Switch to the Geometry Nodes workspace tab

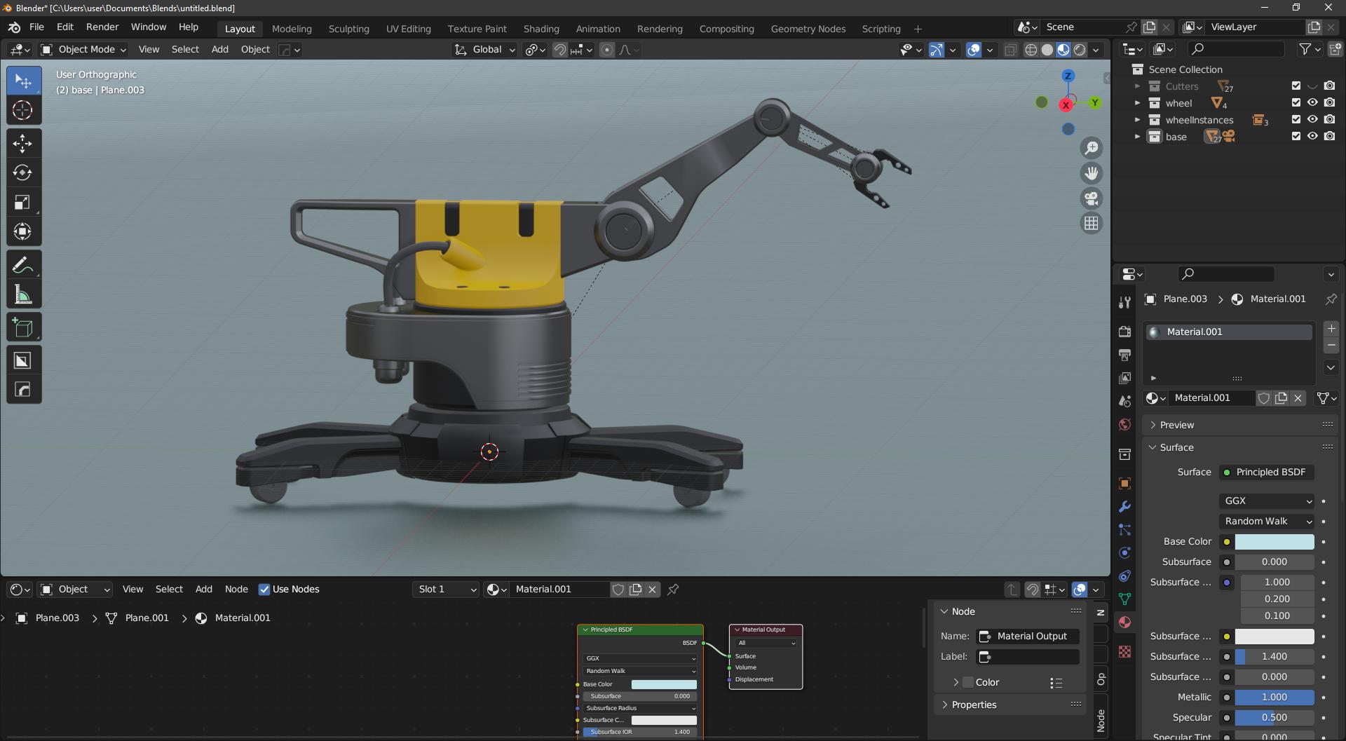(x=808, y=29)
